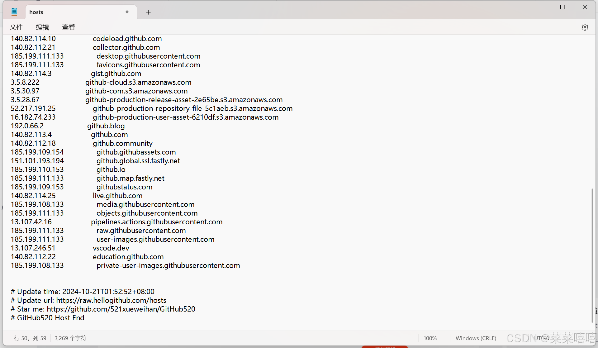Click the 3,269 个字符 character count

[70, 338]
